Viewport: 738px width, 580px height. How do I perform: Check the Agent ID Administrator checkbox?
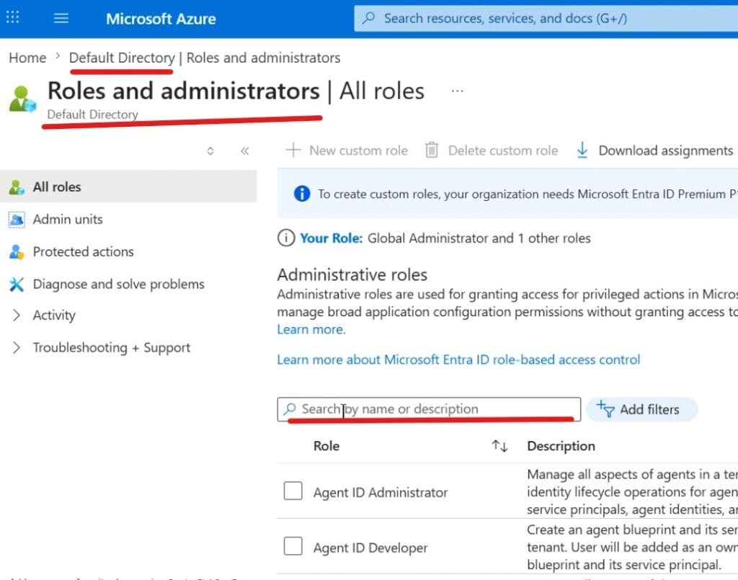(293, 491)
